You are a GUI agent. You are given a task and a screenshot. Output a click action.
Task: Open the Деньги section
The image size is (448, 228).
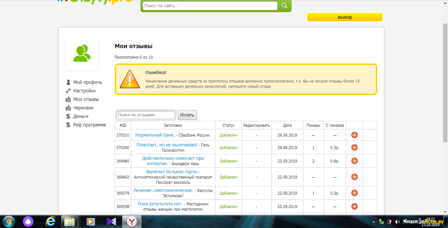[81, 116]
